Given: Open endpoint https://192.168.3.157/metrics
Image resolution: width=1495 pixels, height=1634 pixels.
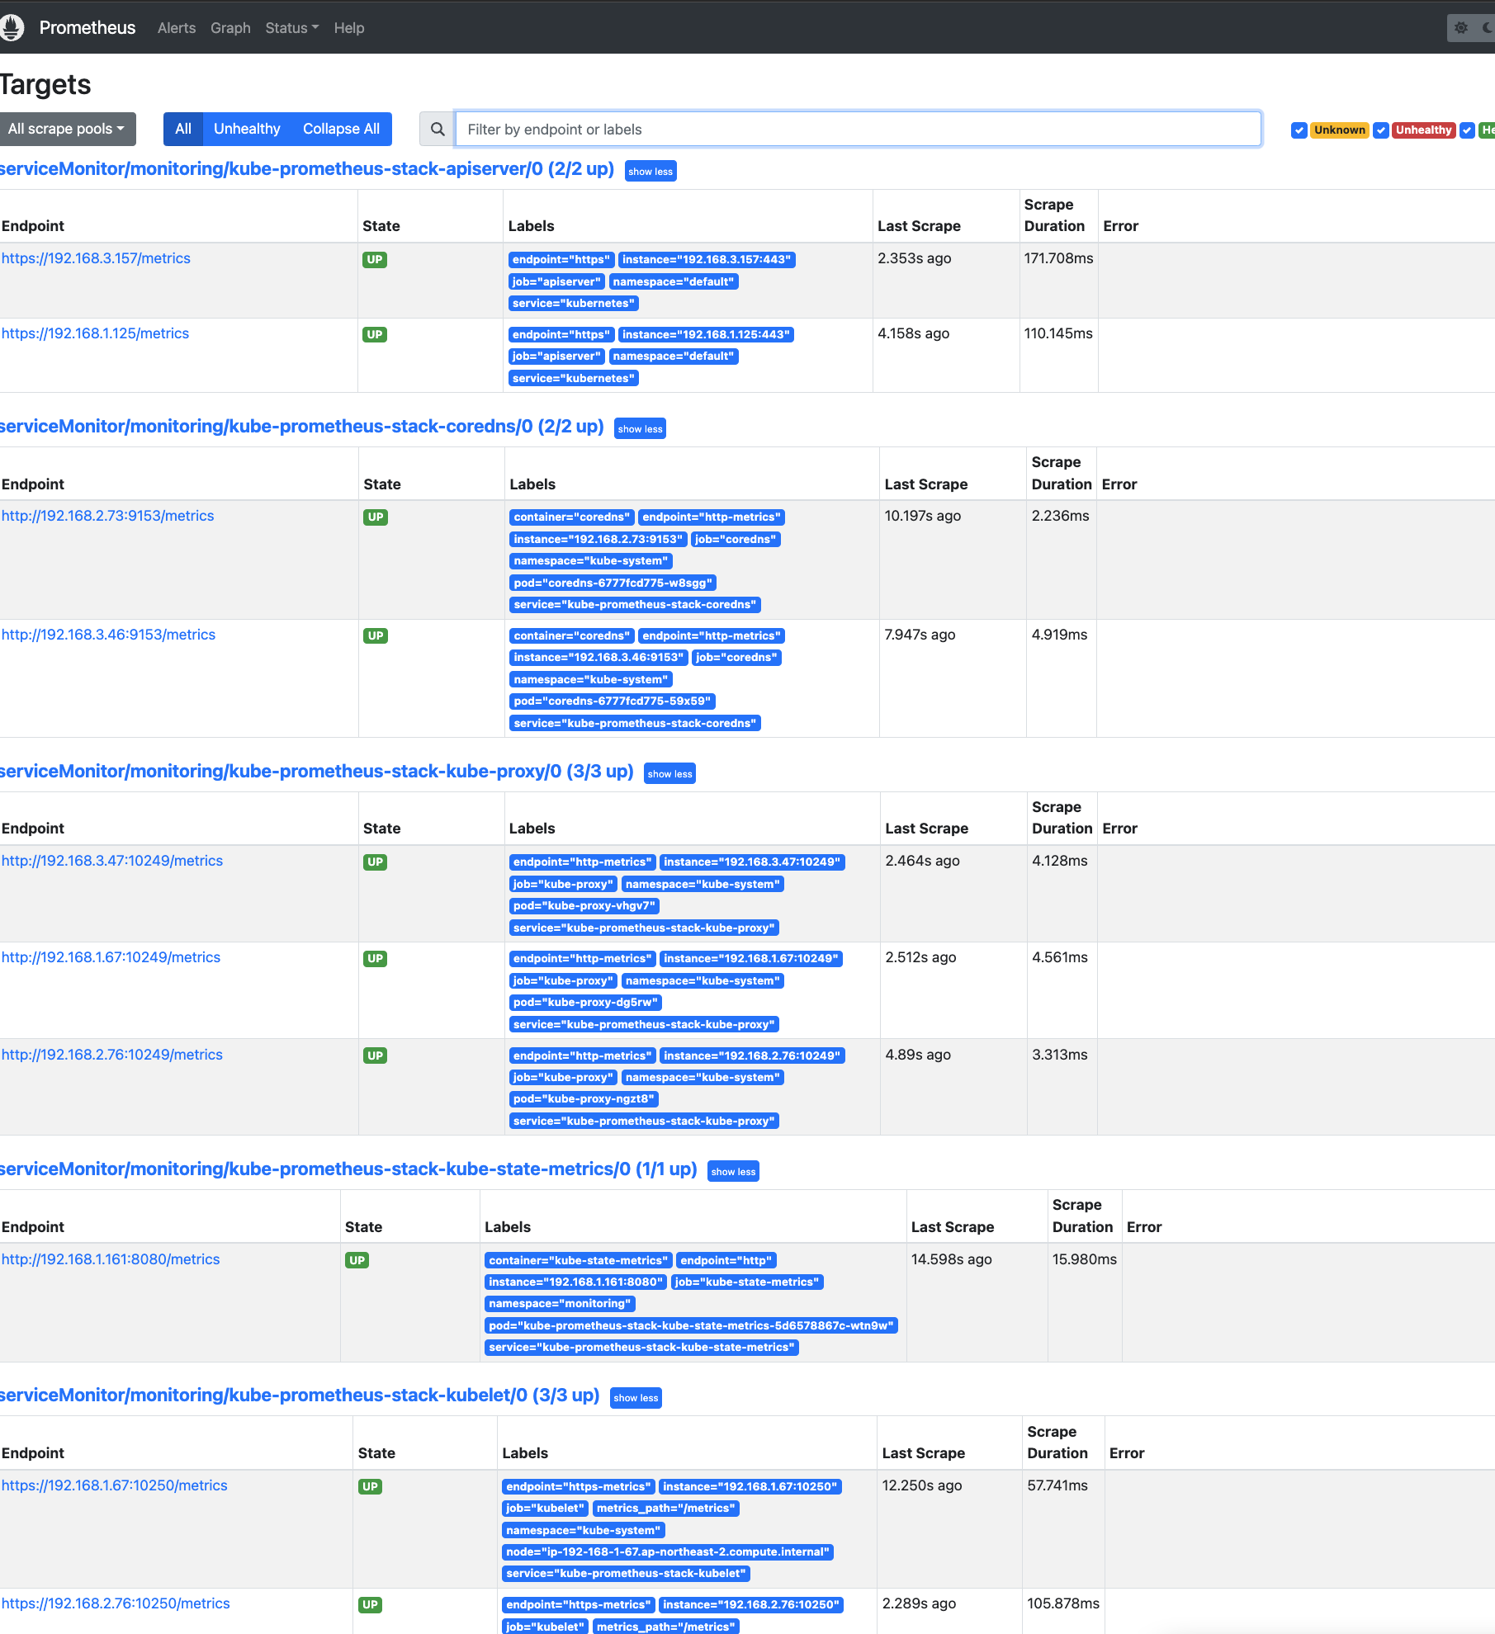Looking at the screenshot, I should 96,258.
